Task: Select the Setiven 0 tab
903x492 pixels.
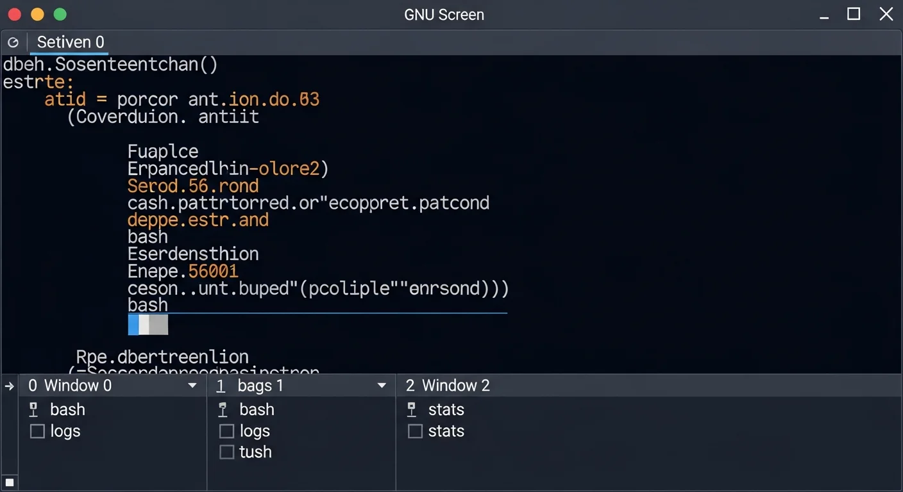Action: click(x=69, y=42)
